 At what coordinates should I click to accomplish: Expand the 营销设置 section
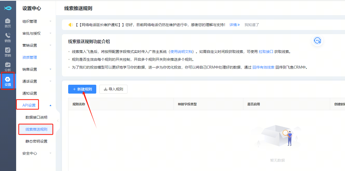tap(37, 45)
